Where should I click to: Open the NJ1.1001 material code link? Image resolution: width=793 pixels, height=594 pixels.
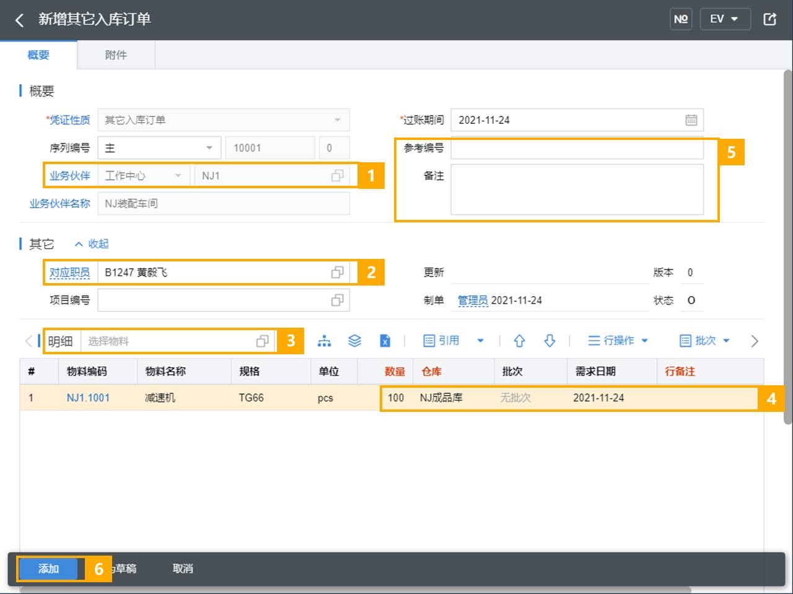coord(88,398)
